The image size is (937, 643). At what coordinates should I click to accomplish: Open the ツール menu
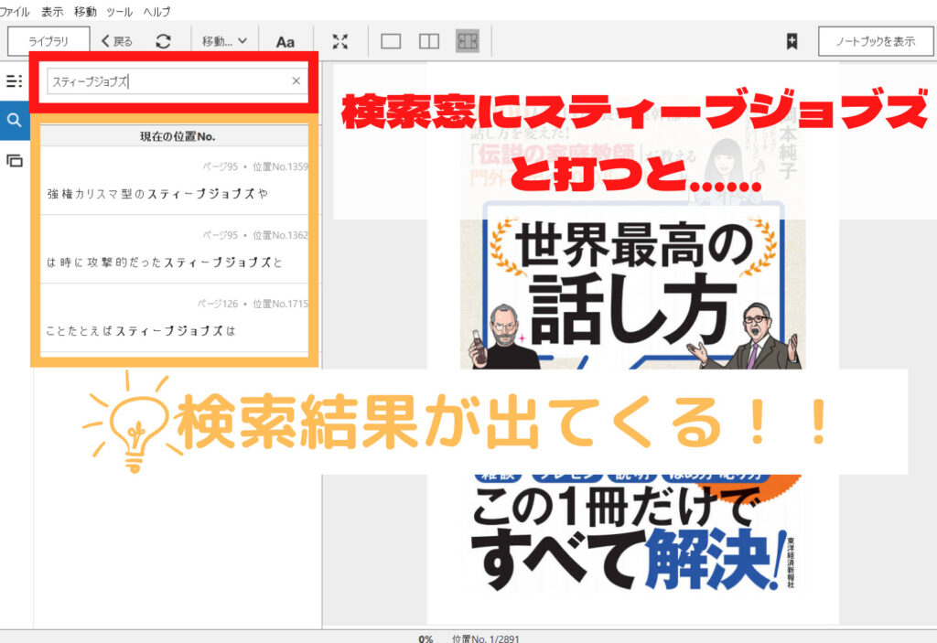120,11
